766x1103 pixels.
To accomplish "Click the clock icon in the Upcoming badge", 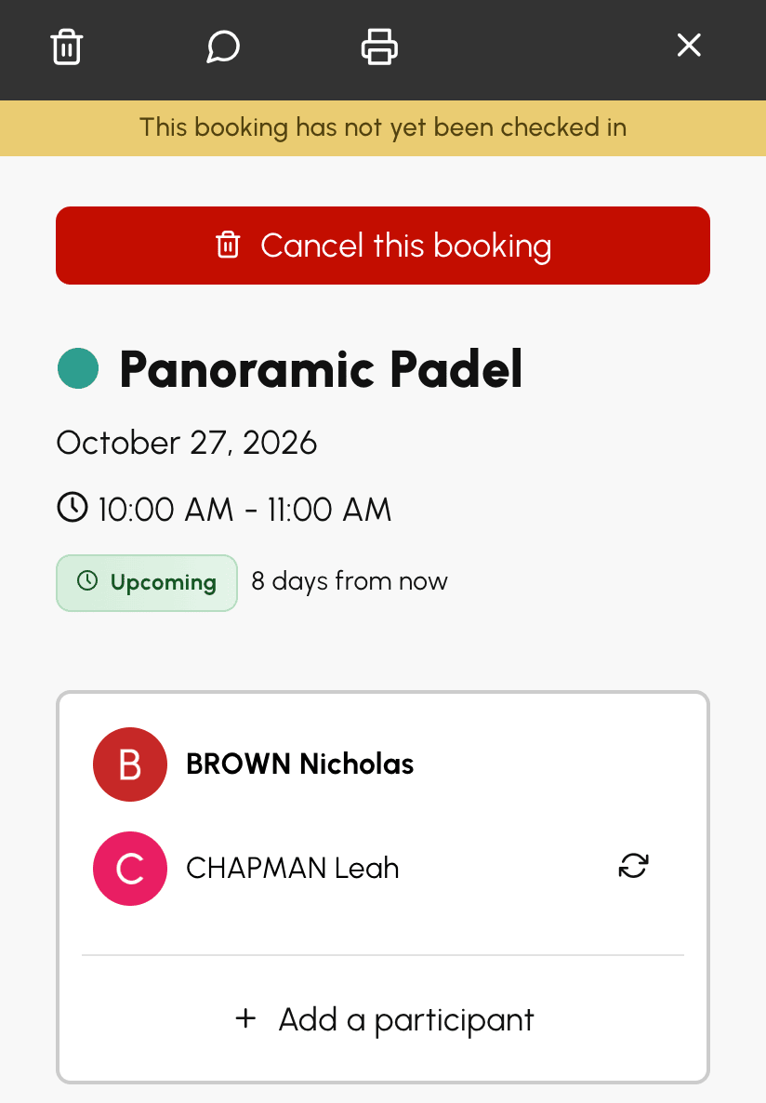I will click(x=87, y=581).
